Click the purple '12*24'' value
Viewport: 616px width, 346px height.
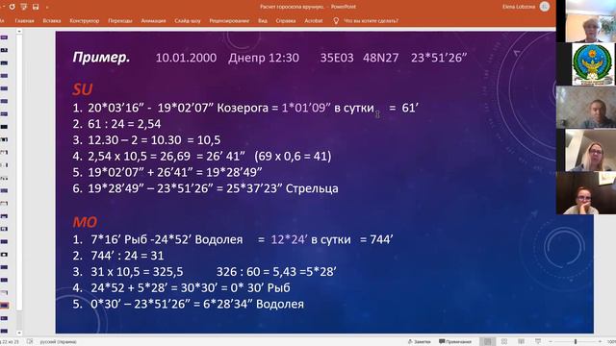[289, 239]
